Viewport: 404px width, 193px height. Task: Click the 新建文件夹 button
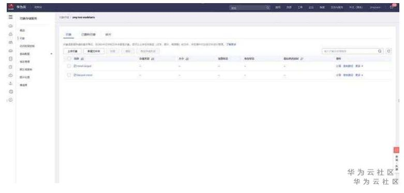click(x=94, y=51)
